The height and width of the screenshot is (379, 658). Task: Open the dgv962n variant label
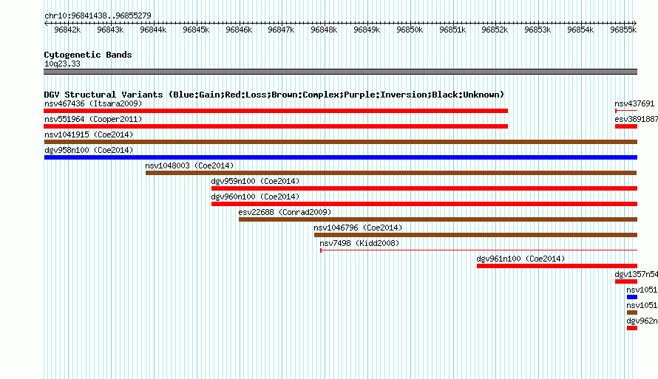tap(642, 321)
